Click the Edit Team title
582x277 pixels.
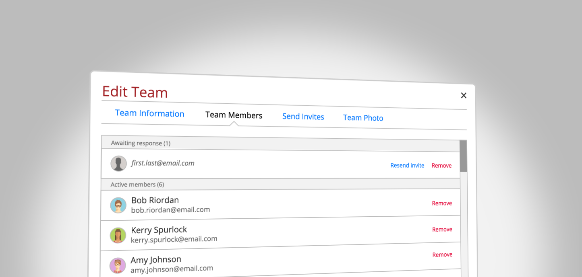tap(135, 92)
